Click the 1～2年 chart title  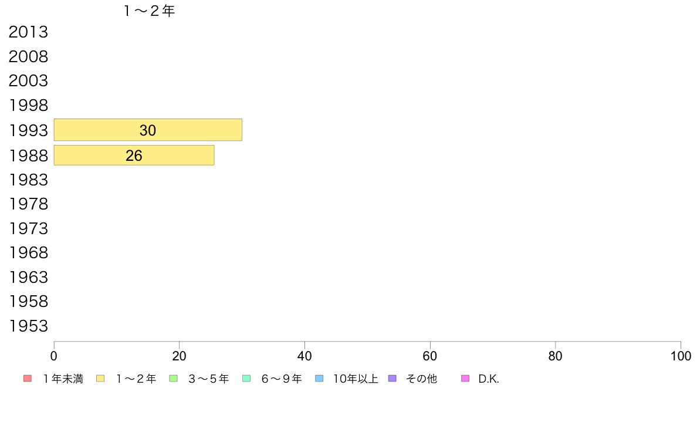click(x=150, y=11)
